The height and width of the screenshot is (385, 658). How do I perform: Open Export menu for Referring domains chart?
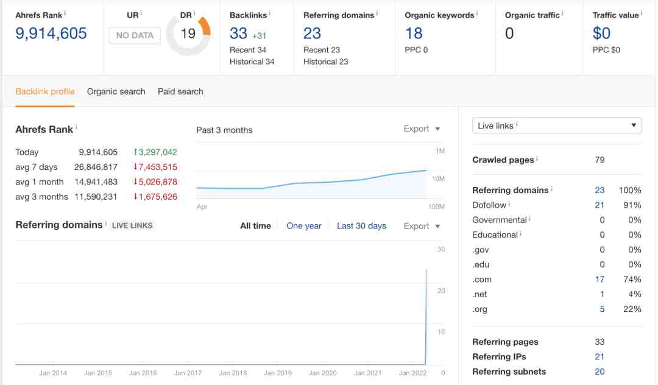tap(422, 226)
